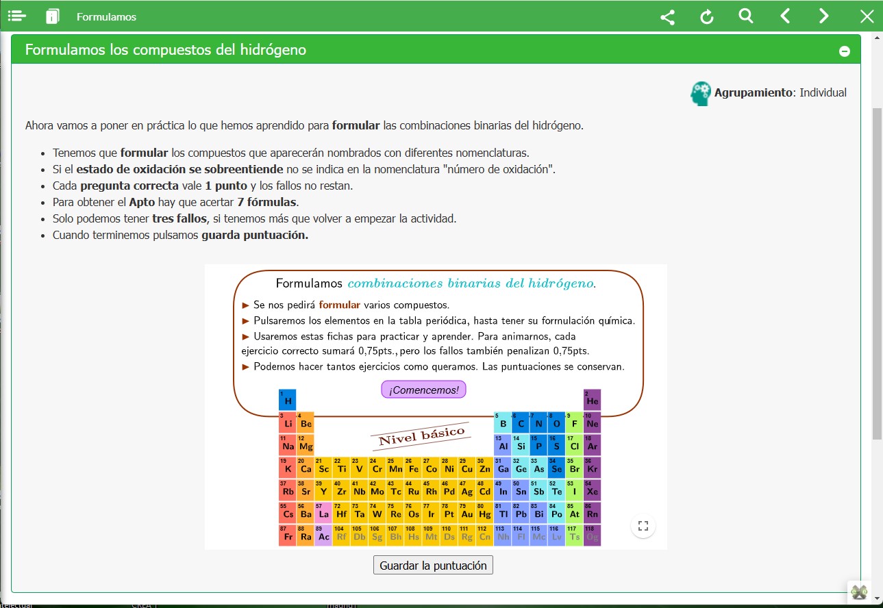Click the Al element tile
Screen dimensions: 883x608
pyautogui.click(x=503, y=445)
